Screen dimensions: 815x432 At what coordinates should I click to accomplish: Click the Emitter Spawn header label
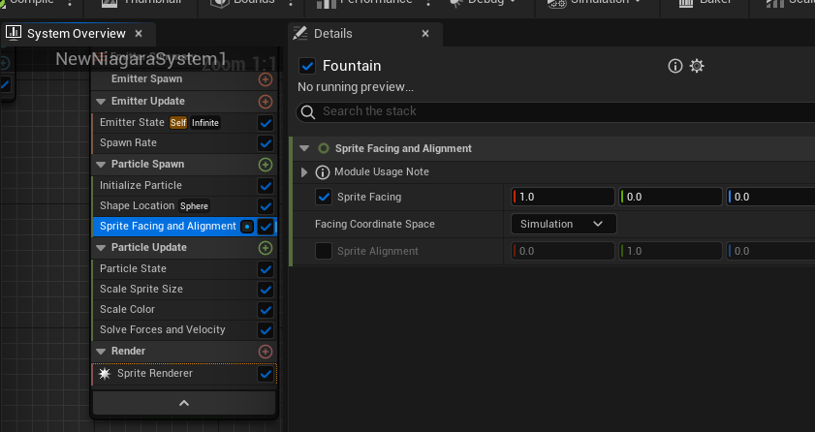coord(146,78)
